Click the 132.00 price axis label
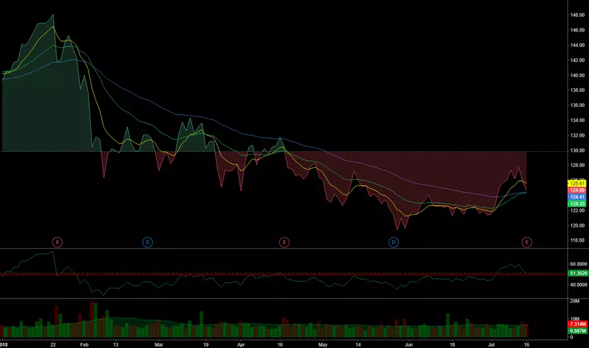 578,135
